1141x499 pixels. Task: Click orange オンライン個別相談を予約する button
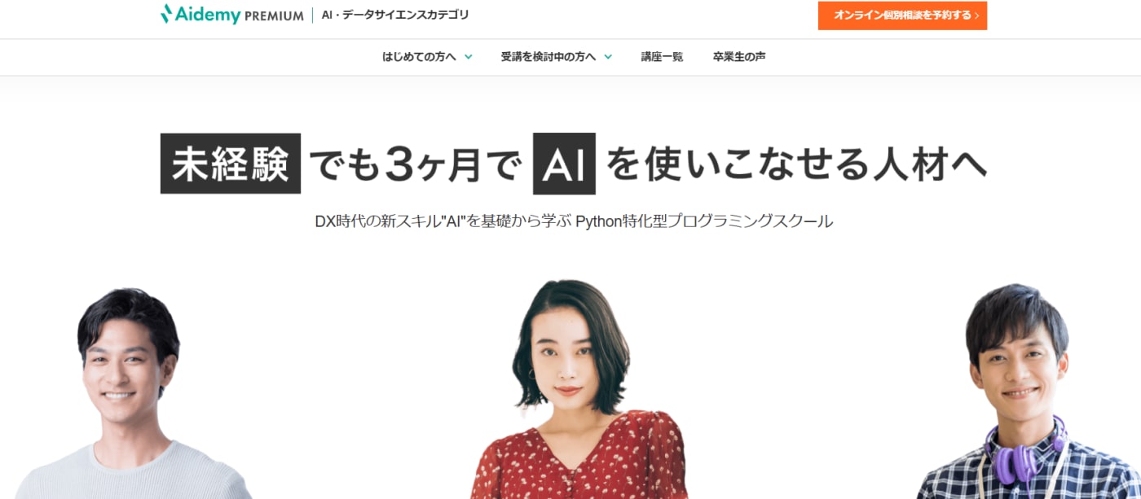902,15
